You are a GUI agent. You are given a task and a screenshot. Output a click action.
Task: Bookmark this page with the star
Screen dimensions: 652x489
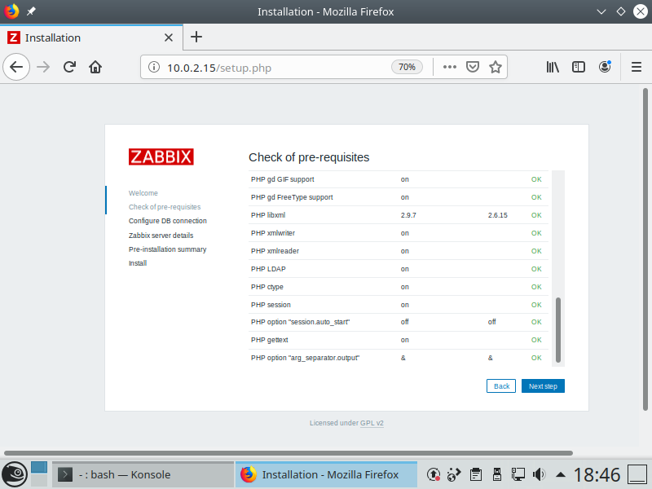pyautogui.click(x=496, y=67)
